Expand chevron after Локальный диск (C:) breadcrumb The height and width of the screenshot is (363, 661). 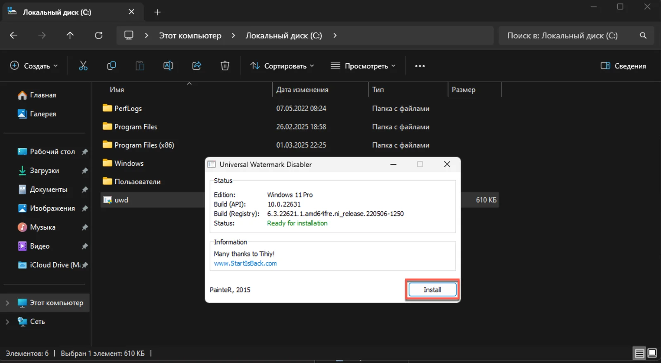click(x=335, y=36)
